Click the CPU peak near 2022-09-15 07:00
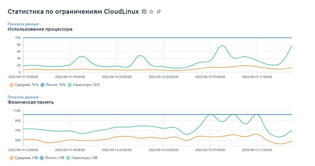 coord(222,46)
